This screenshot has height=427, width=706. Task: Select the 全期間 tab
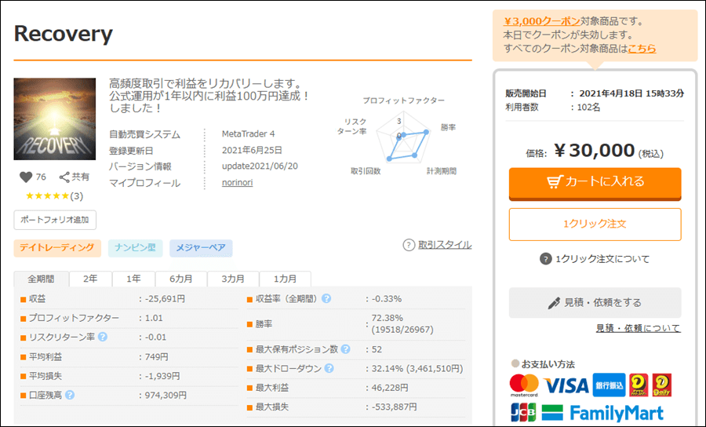41,279
